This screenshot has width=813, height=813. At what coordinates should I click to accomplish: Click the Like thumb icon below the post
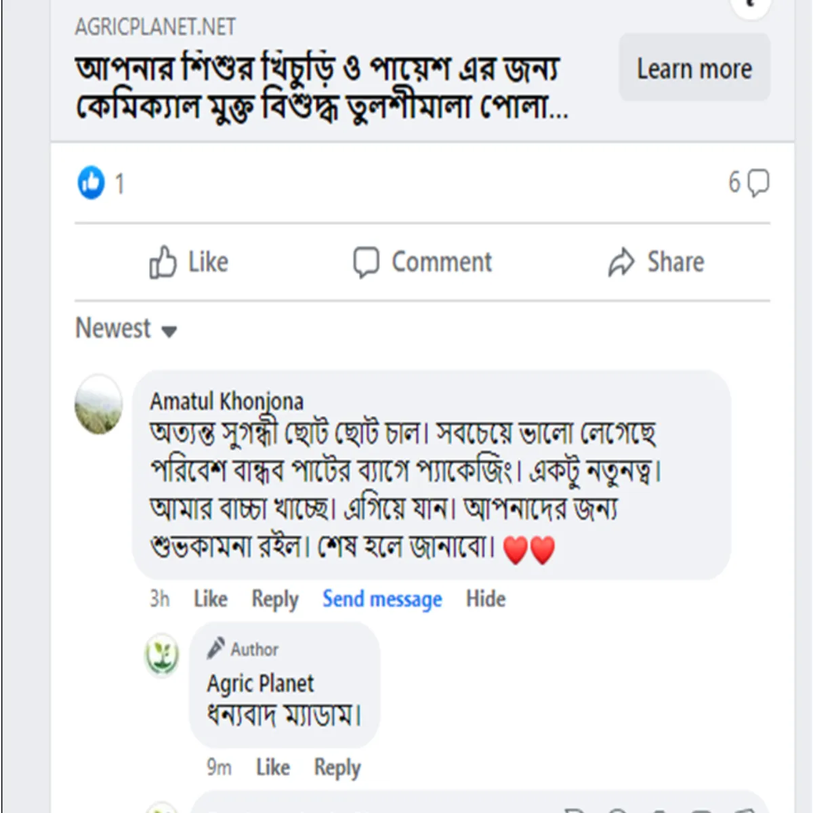pos(162,262)
